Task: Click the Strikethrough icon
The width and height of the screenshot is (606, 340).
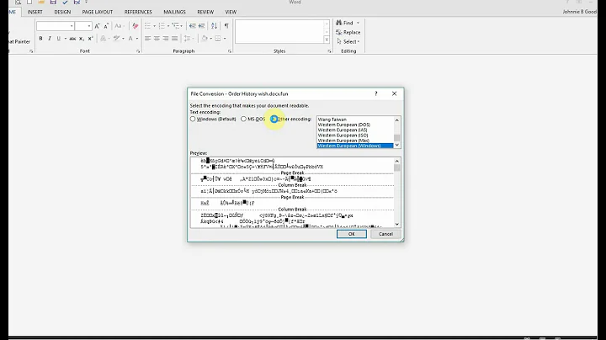Action: click(x=72, y=38)
